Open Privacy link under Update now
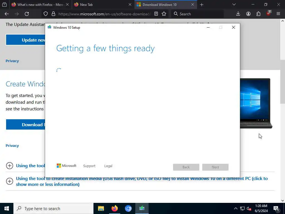Screen dimensions: 285x214 [x=12, y=61]
